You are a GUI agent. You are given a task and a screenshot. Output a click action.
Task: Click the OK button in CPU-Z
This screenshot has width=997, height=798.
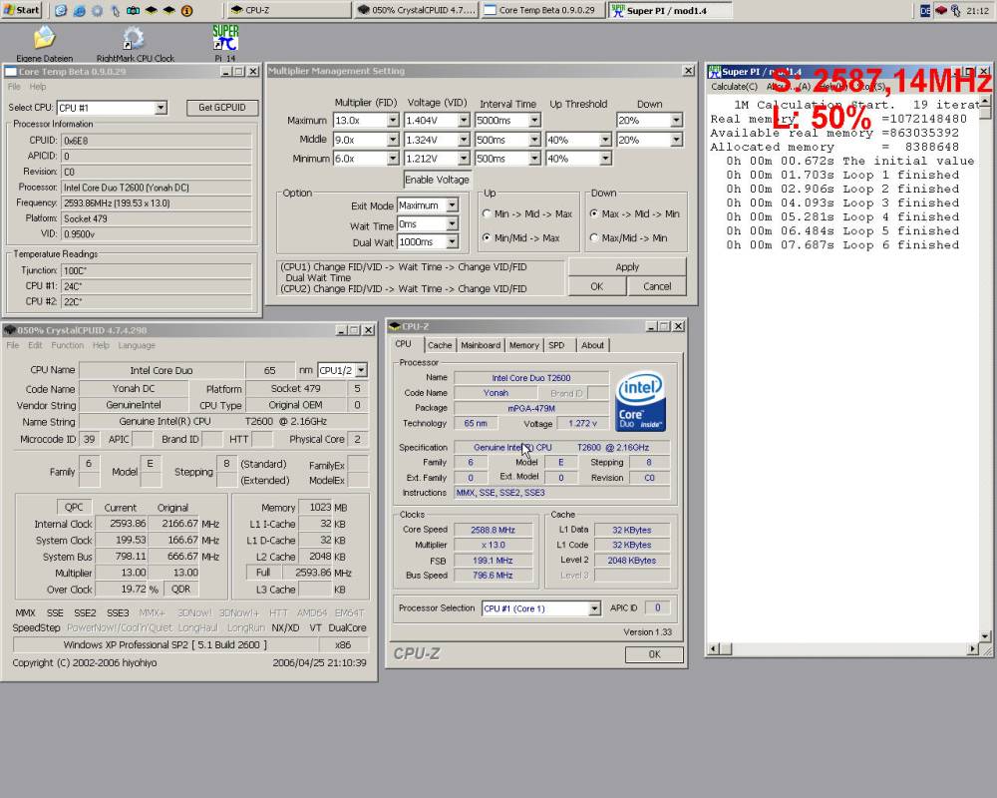654,654
